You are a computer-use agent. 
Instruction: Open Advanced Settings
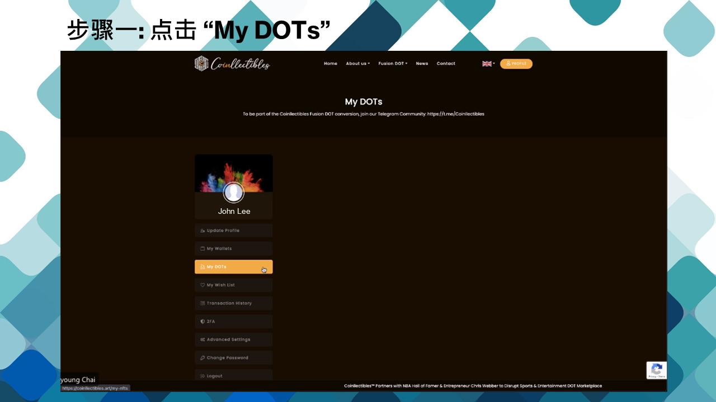point(234,339)
